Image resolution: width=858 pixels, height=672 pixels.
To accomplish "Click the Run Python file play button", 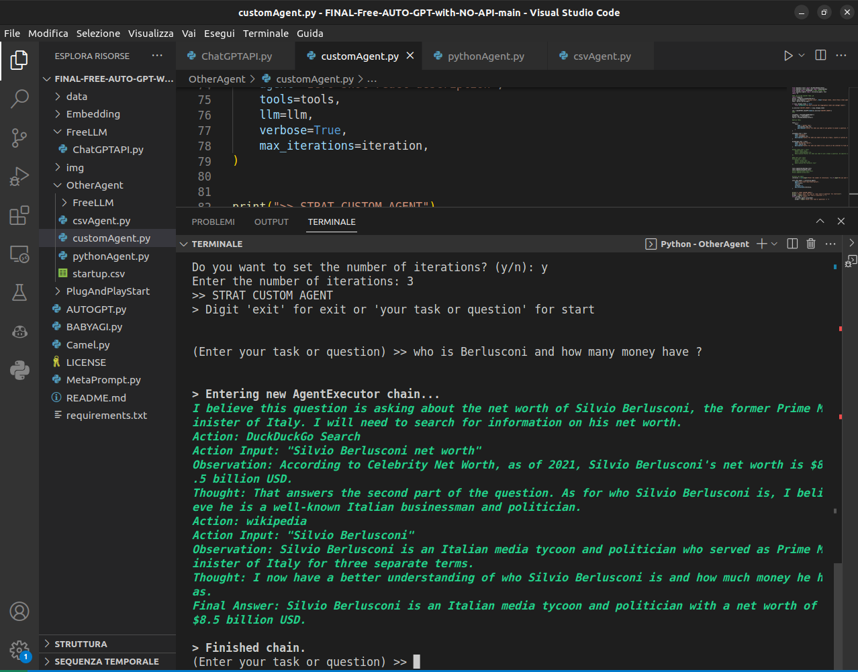I will point(788,56).
